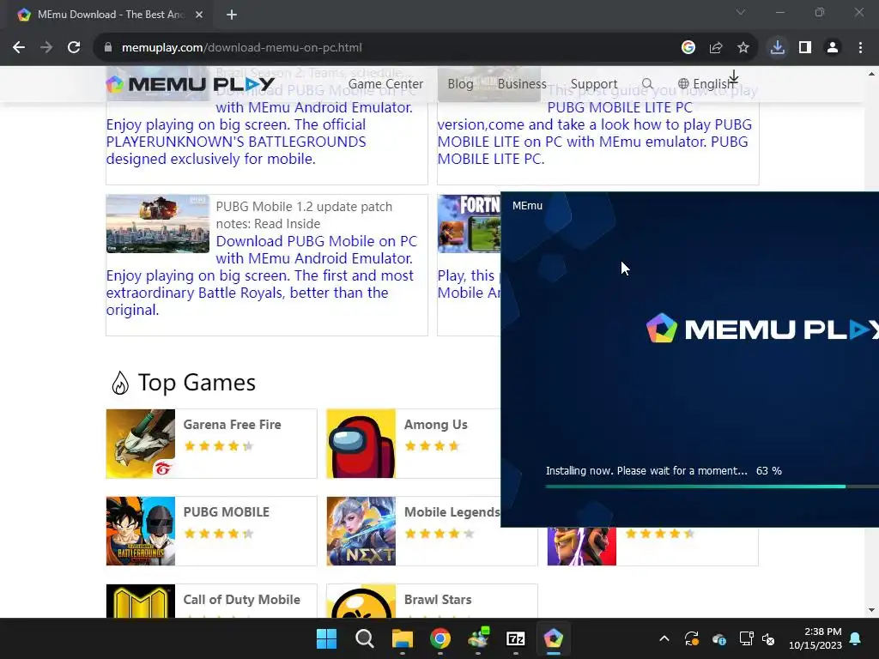Open 7-Zip from the taskbar

(515, 638)
